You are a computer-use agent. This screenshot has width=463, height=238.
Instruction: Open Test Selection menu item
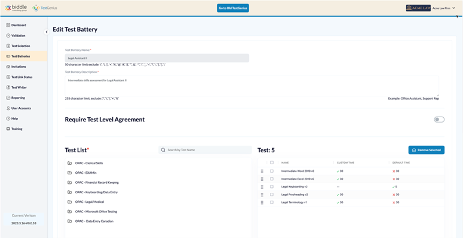pos(24,46)
